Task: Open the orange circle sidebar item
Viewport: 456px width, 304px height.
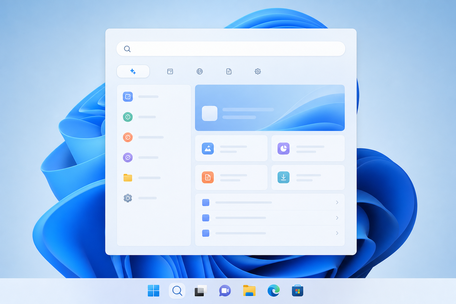Action: point(128,137)
